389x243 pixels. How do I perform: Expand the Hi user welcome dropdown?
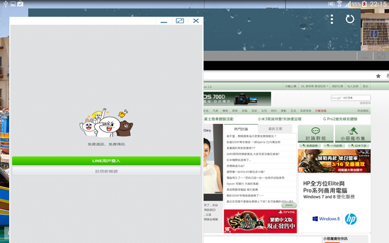click(314, 86)
